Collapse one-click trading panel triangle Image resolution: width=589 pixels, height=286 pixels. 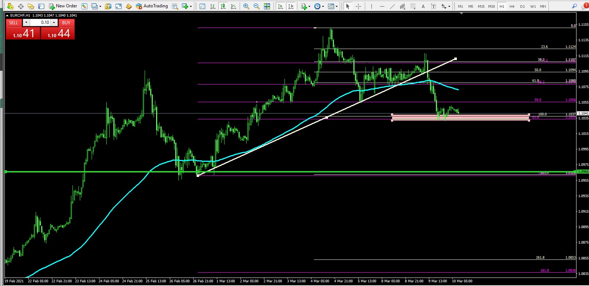(7, 15)
